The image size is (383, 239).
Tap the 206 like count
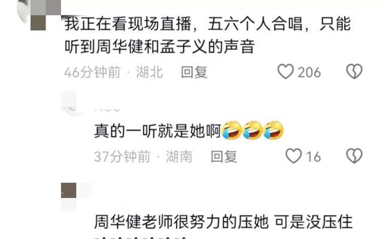pyautogui.click(x=309, y=72)
